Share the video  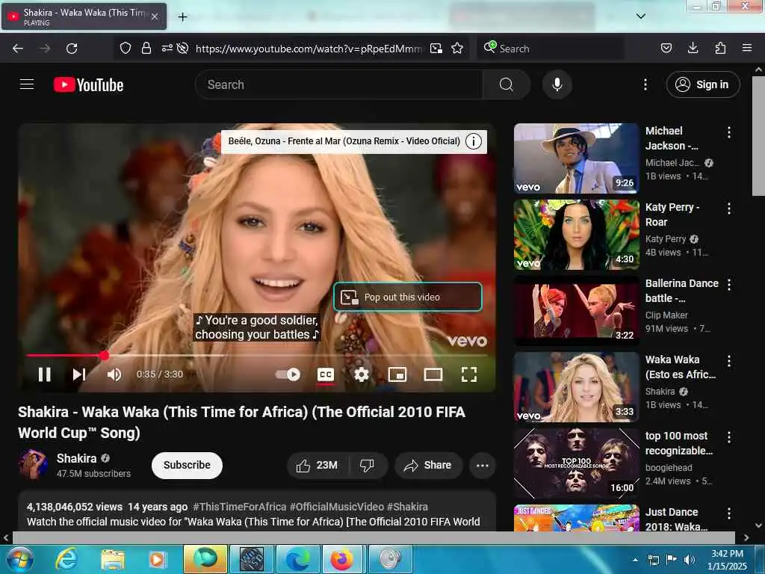(x=428, y=465)
